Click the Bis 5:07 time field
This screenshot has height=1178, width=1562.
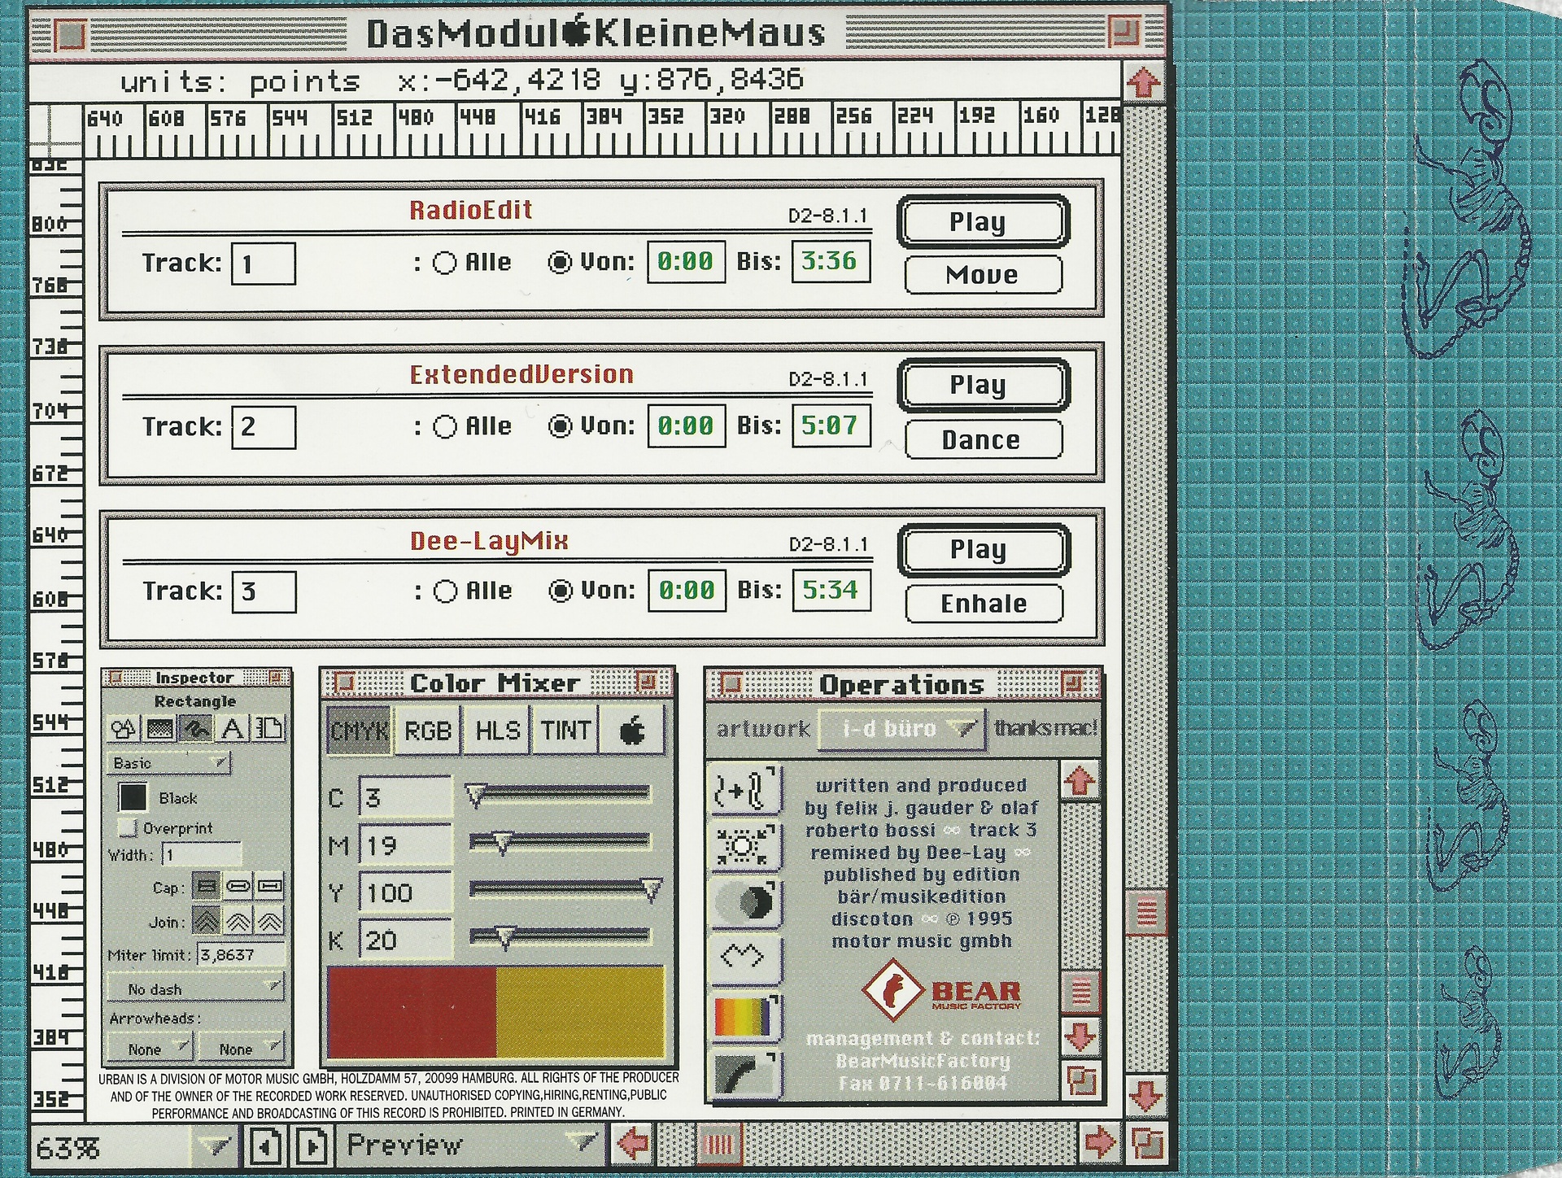(x=831, y=425)
